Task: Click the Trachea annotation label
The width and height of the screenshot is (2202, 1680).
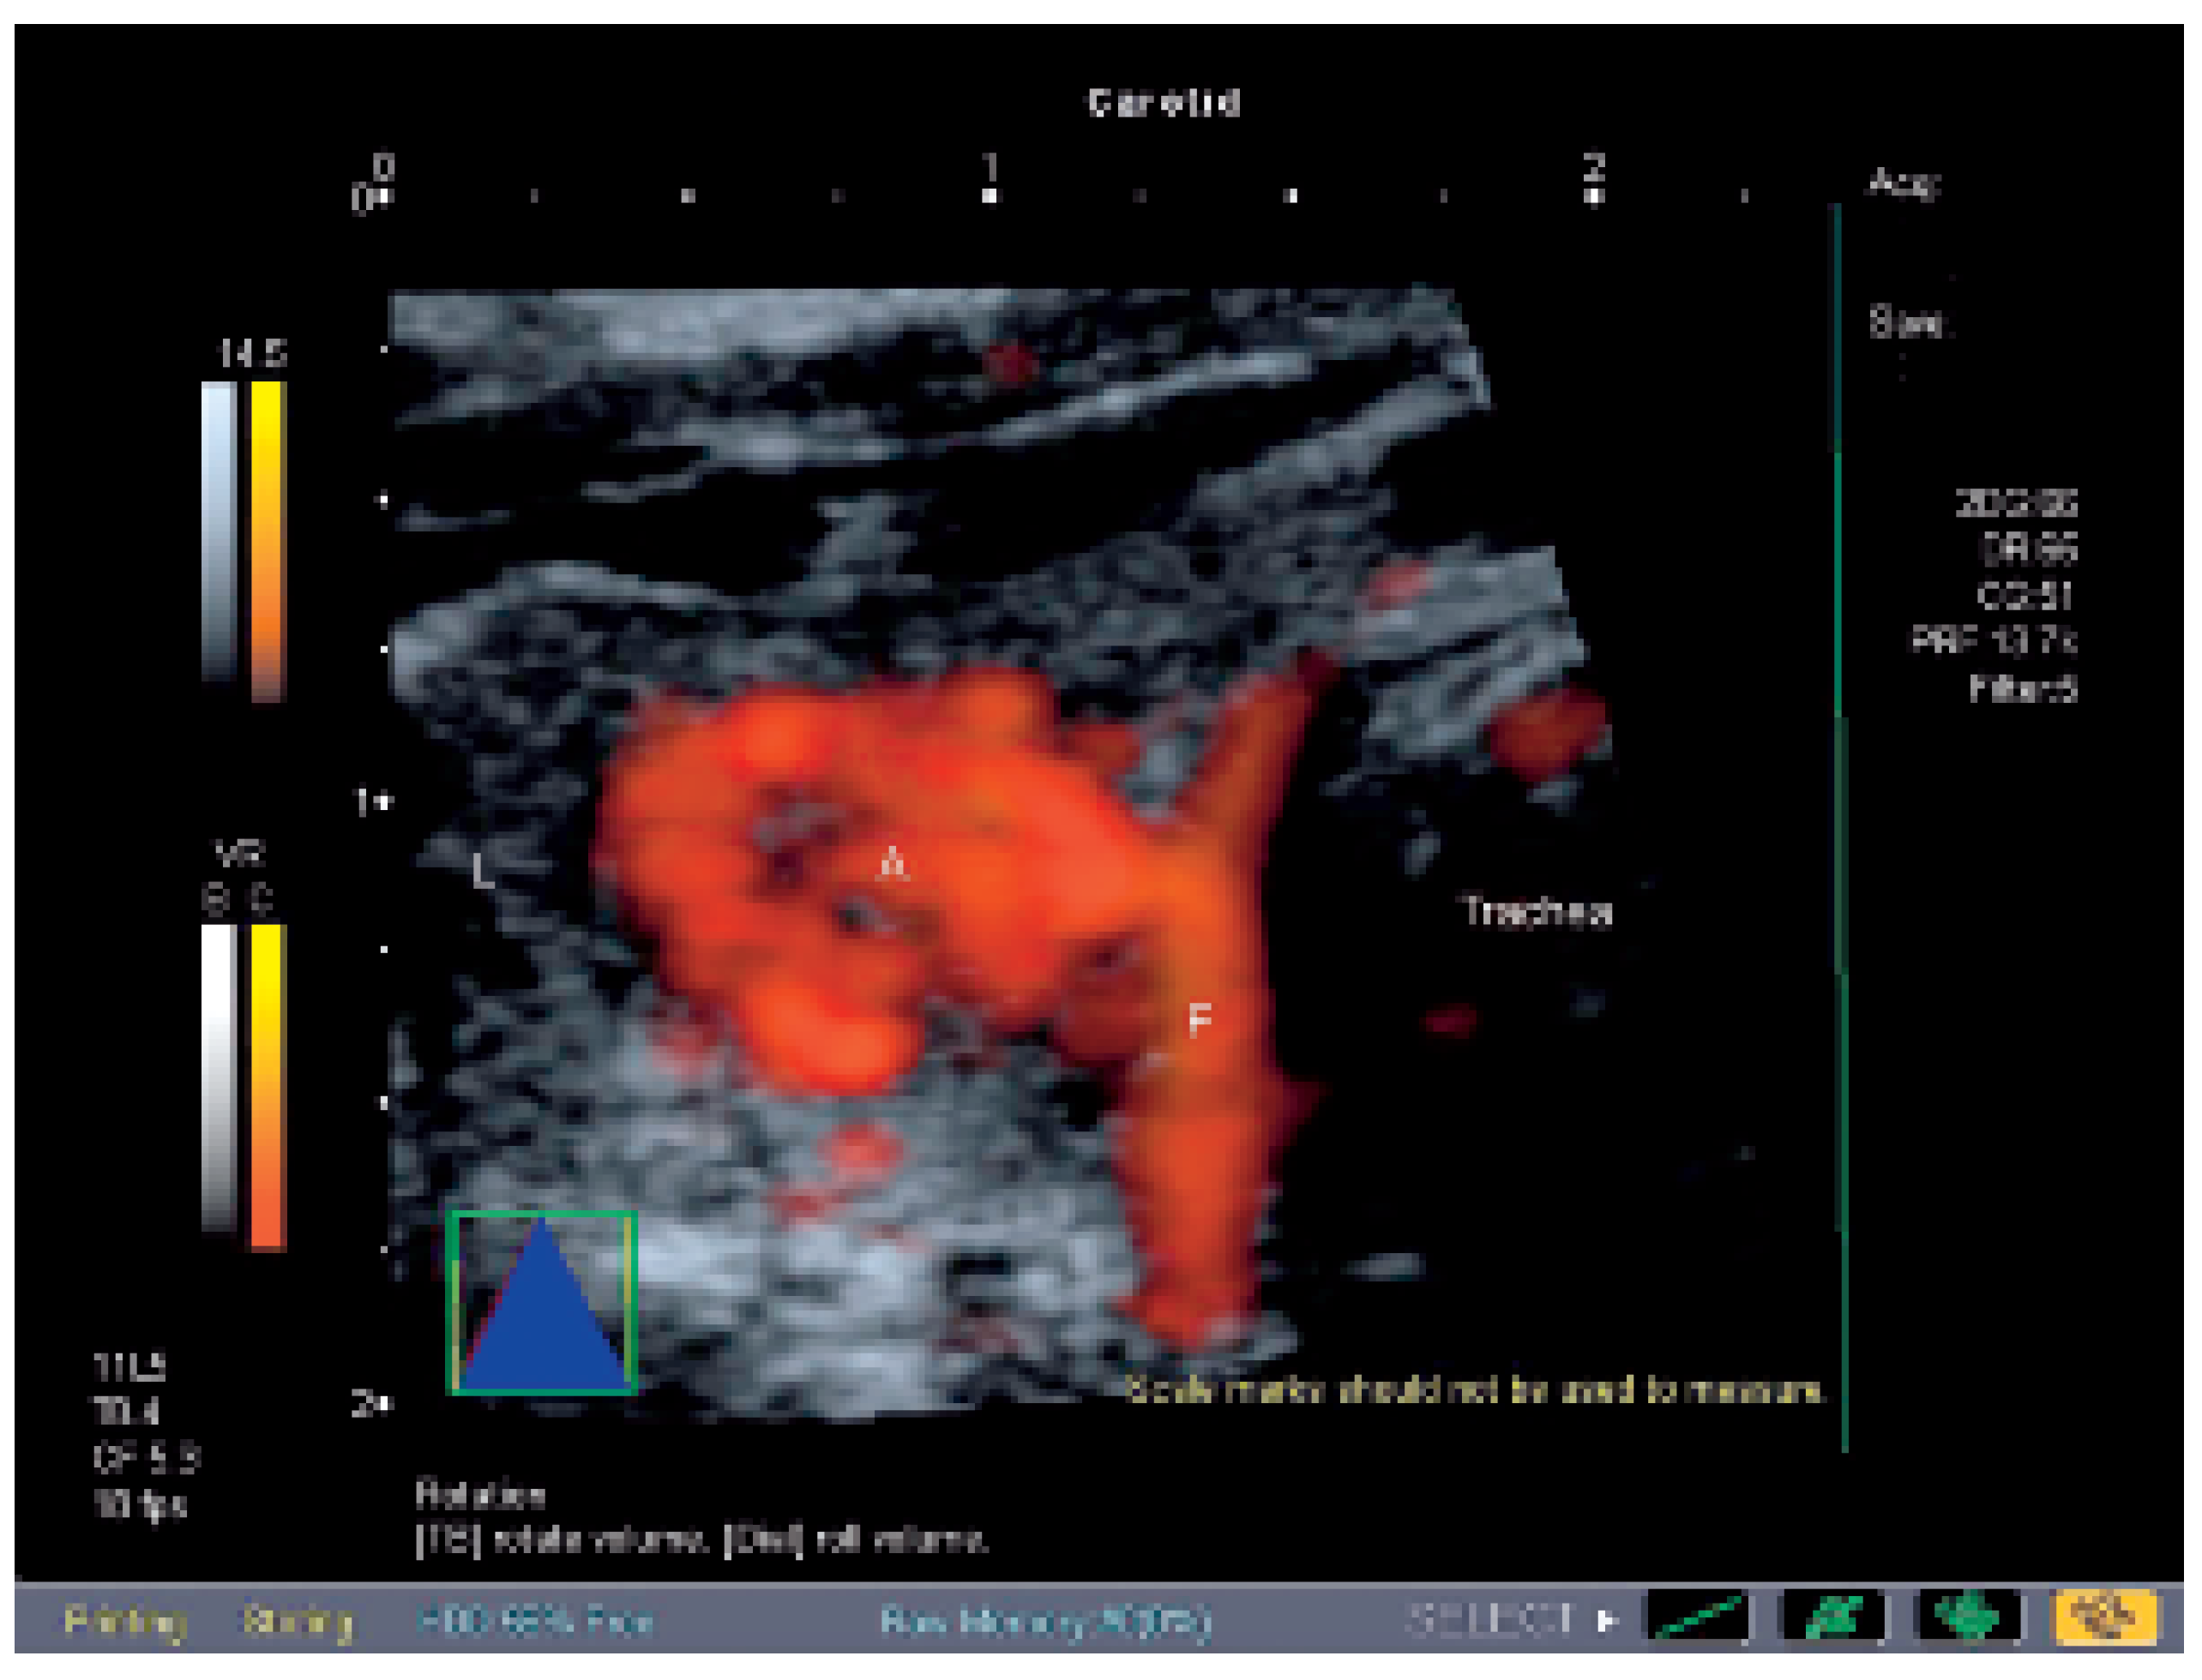Action: click(x=1537, y=912)
